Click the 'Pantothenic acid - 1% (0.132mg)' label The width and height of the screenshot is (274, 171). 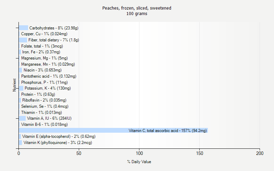coord(49,76)
